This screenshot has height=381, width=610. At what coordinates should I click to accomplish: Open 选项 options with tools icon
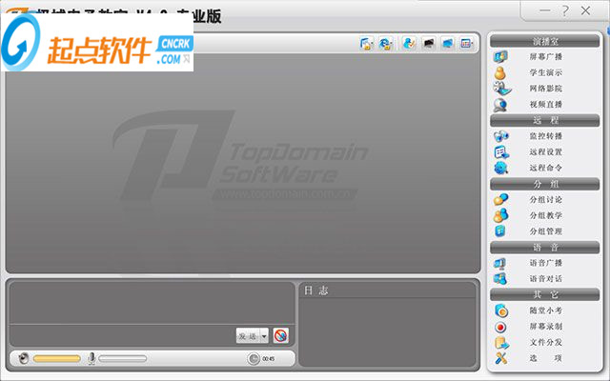(x=544, y=358)
